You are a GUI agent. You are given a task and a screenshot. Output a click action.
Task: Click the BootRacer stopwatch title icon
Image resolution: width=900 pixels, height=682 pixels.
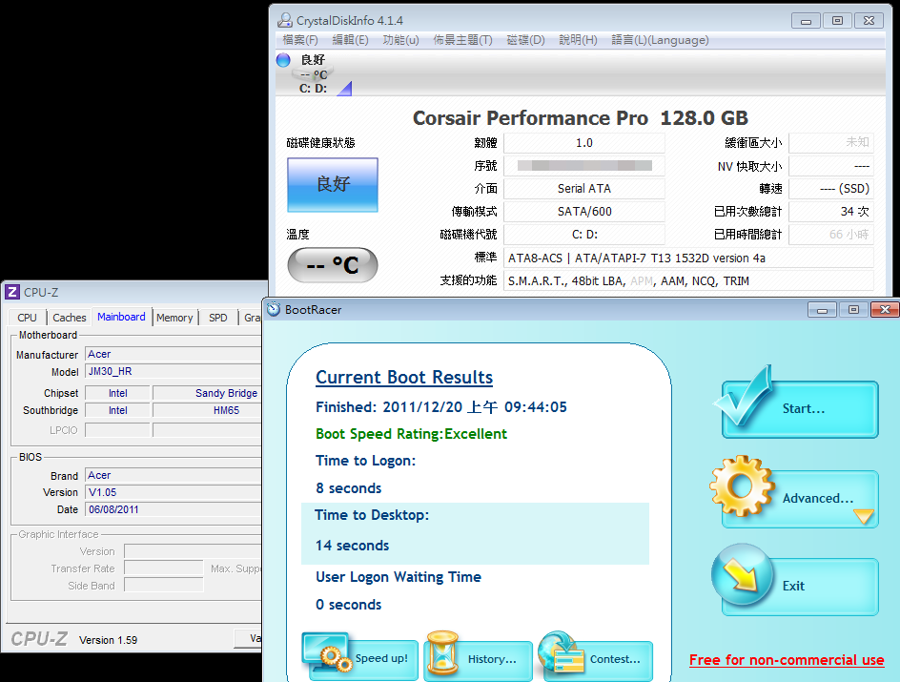pyautogui.click(x=274, y=309)
